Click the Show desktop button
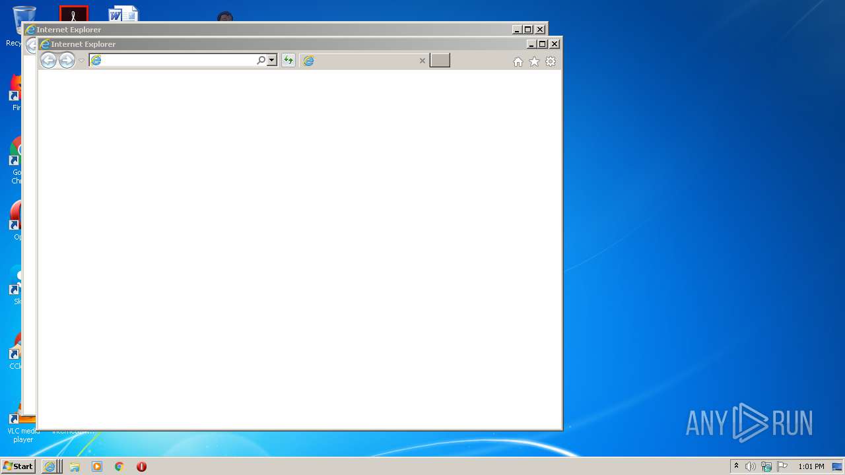The width and height of the screenshot is (845, 475). coord(838,466)
